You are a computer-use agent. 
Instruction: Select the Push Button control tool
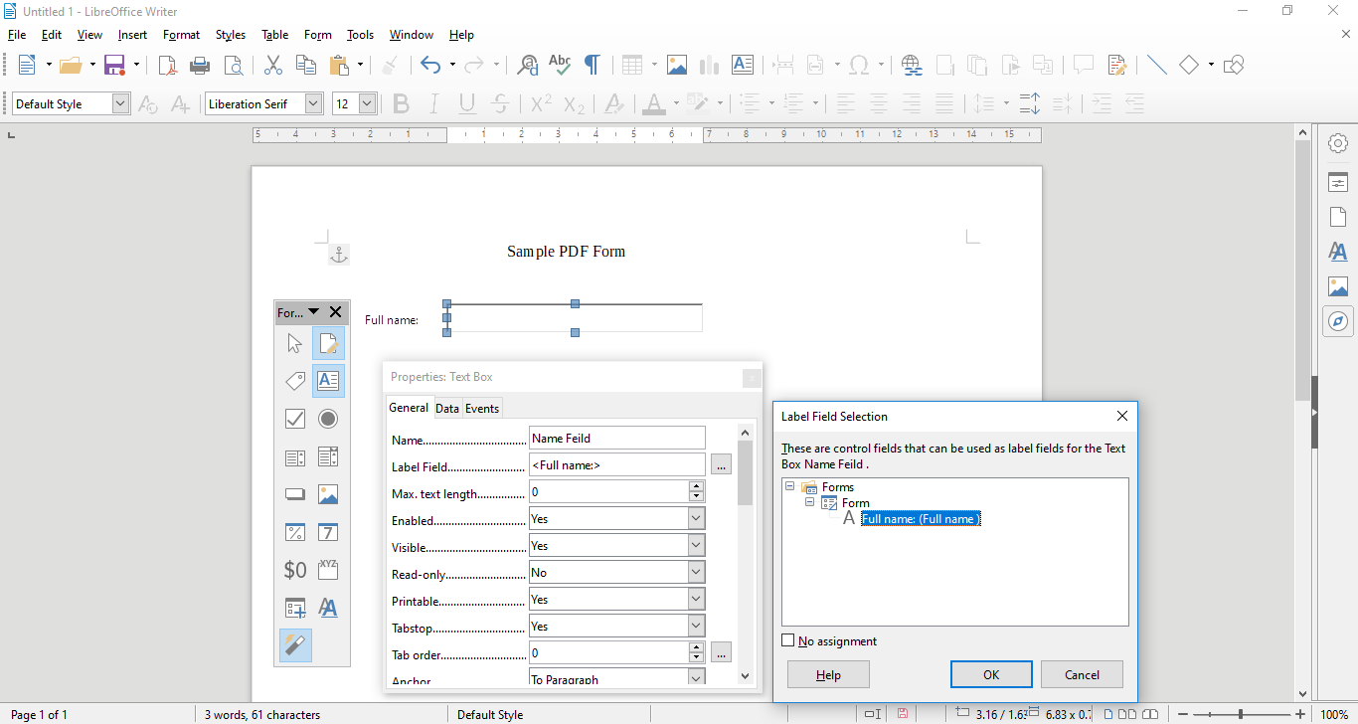point(295,493)
